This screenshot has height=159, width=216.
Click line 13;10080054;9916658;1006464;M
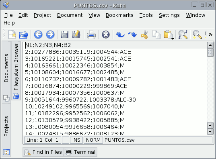75,127
